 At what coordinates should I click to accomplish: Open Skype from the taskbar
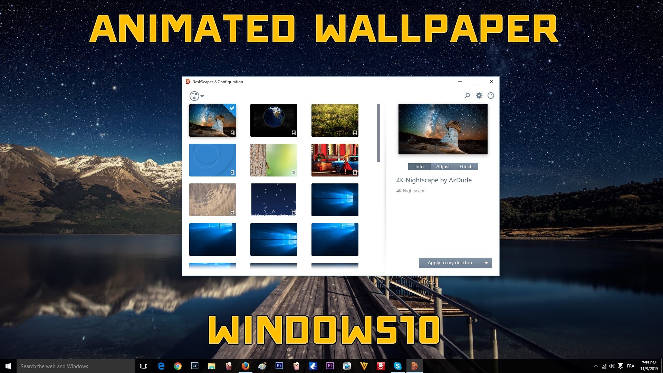(x=398, y=366)
